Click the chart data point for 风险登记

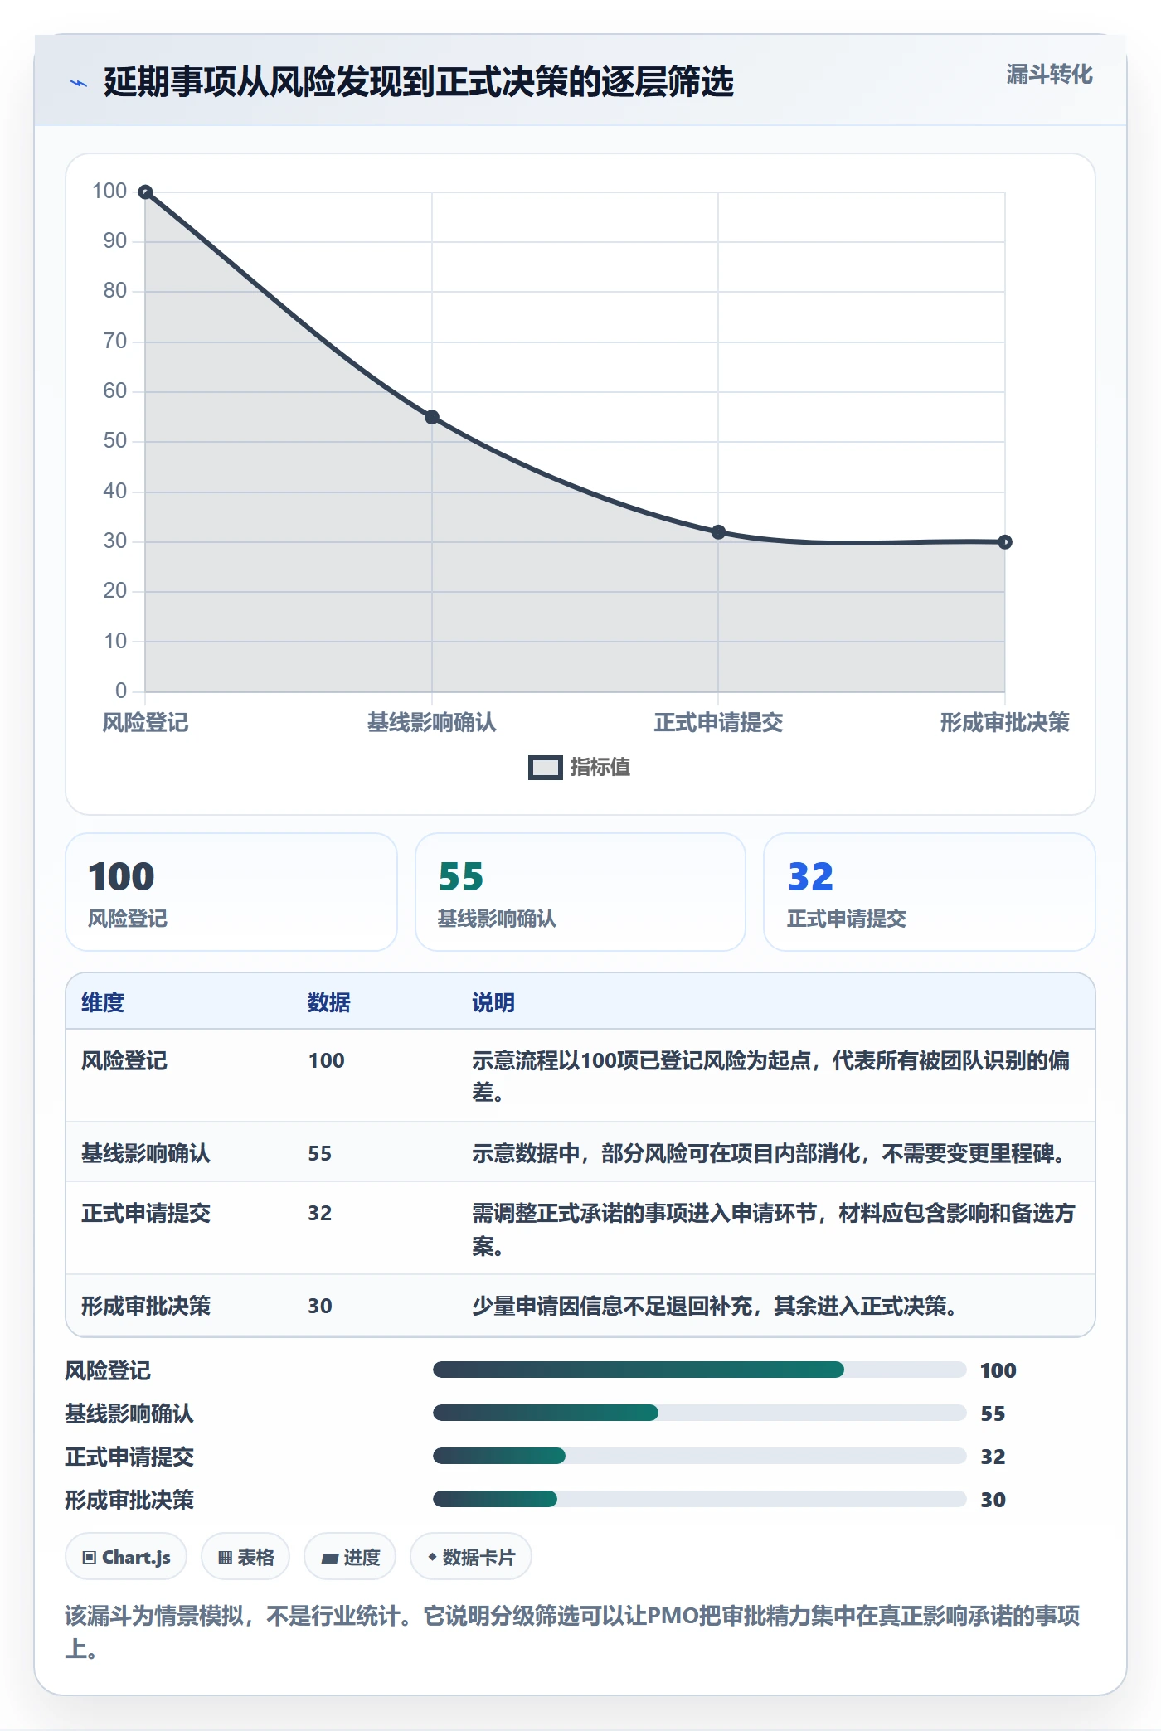[x=145, y=192]
